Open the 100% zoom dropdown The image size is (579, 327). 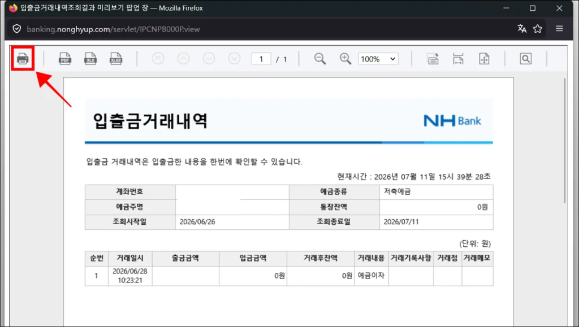point(378,59)
